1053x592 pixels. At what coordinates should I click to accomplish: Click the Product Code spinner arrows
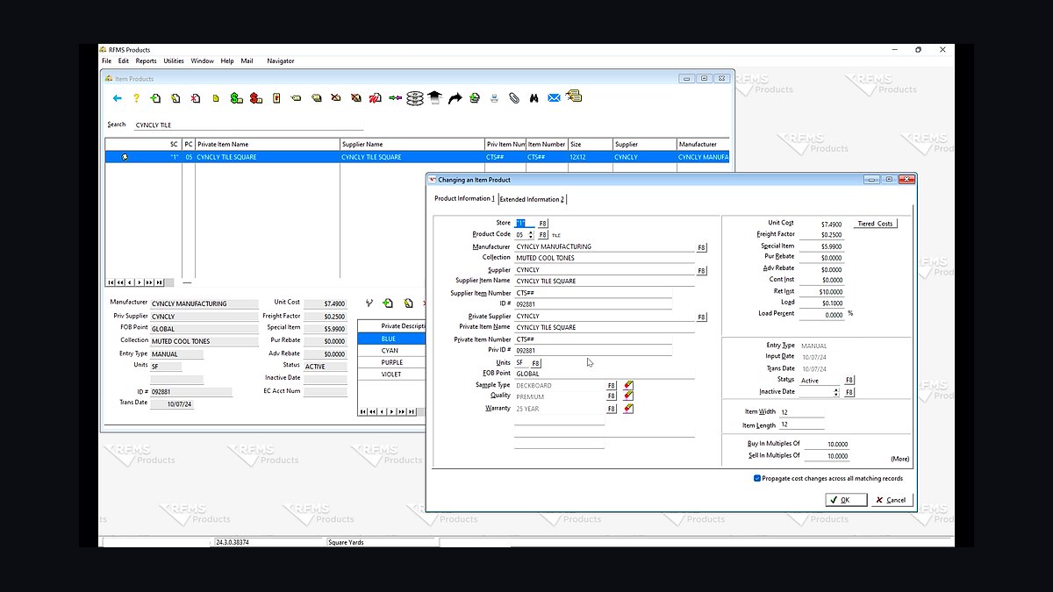click(x=530, y=235)
